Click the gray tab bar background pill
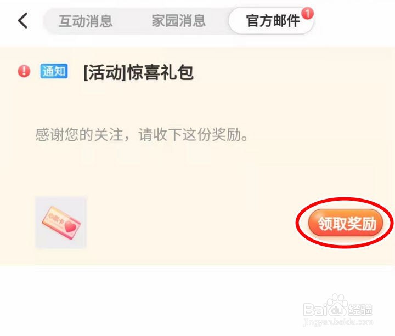395x336 pixels. pos(136,21)
